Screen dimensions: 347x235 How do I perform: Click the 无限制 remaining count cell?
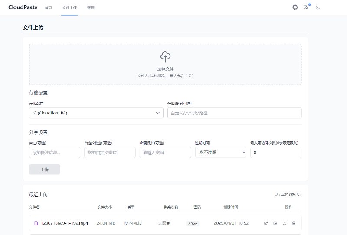pos(164,223)
